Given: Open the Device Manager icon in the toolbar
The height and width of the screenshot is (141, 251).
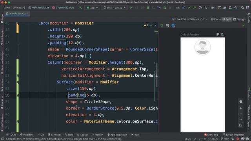Looking at the screenshot, I should [230, 7].
